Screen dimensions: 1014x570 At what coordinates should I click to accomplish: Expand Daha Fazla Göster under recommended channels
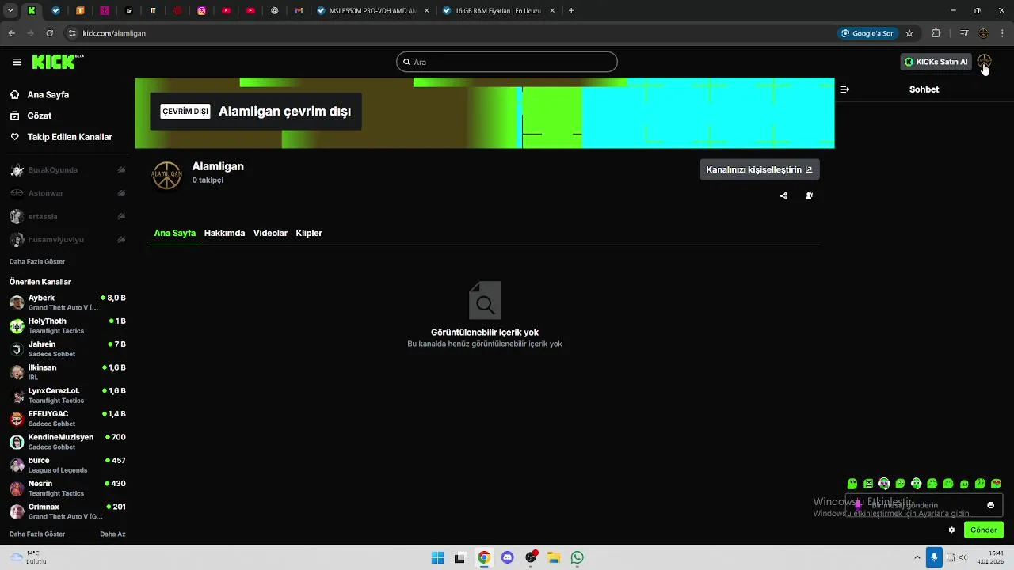click(37, 534)
